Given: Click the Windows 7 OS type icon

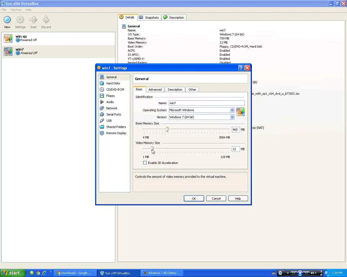Looking at the screenshot, I should click(240, 112).
